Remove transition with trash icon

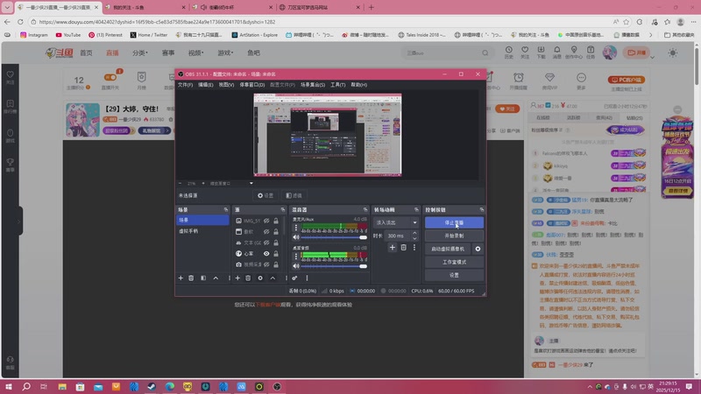point(403,247)
